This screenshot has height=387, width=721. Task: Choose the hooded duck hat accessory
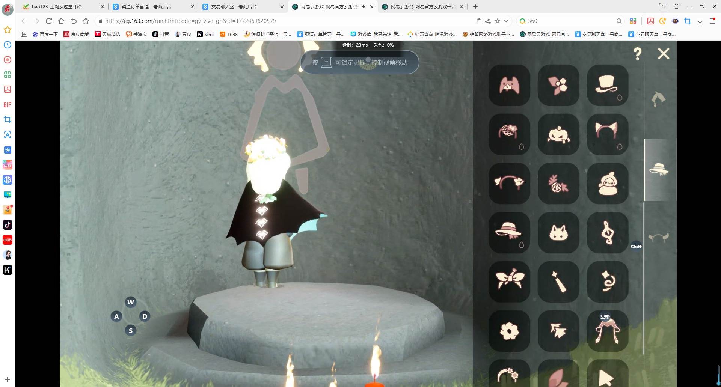[x=608, y=184]
